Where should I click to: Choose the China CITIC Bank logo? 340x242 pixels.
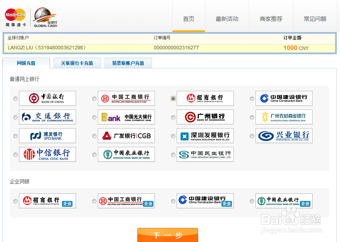[48, 154]
